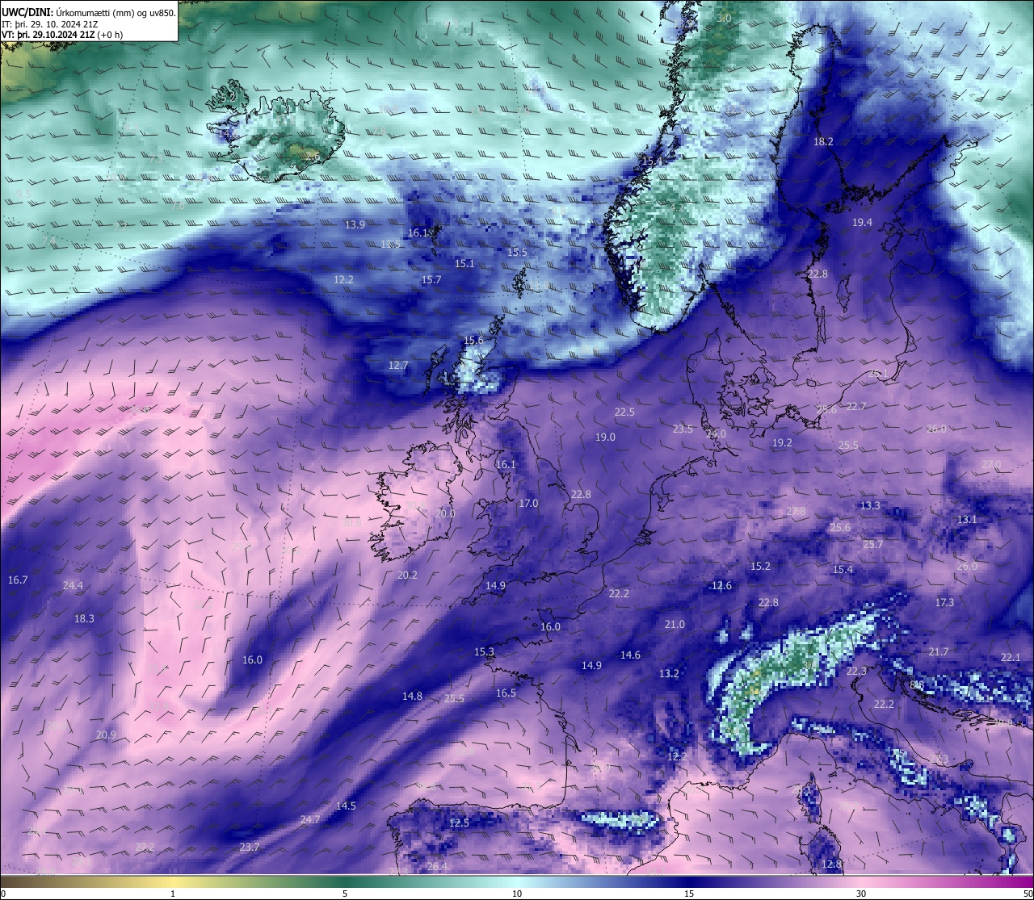Click the 5 tick on the color scale
Screen dimensions: 1034x900
(x=345, y=894)
